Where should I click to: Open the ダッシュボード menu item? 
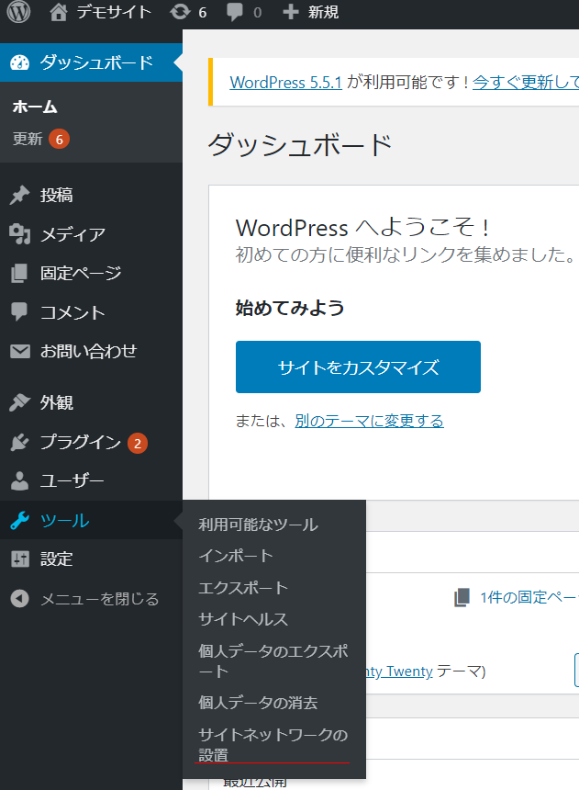pos(91,62)
